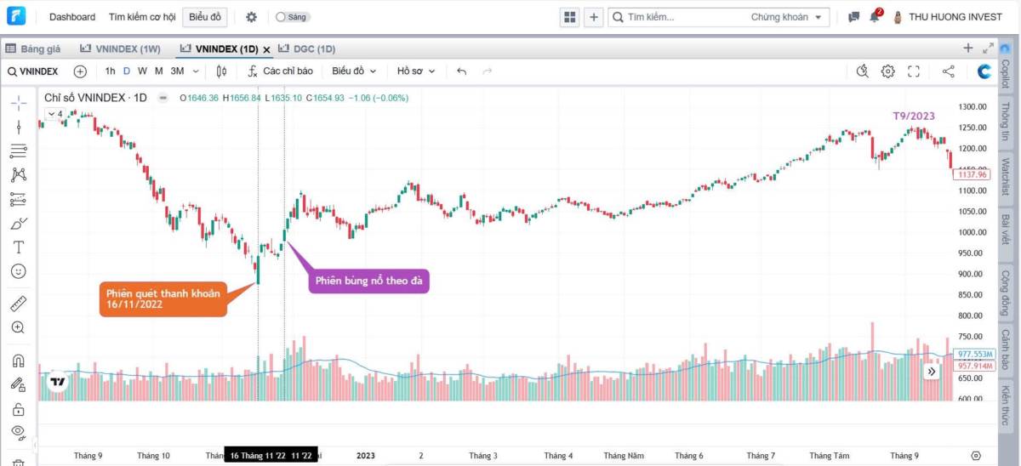Switch to the VNINDEX (1W) tab
Image resolution: width=1021 pixels, height=466 pixels.
(x=121, y=49)
